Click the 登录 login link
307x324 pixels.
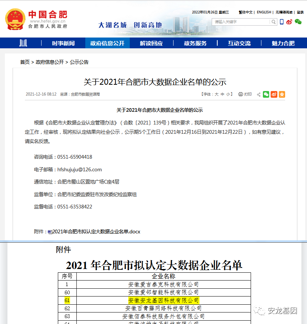point(300,12)
